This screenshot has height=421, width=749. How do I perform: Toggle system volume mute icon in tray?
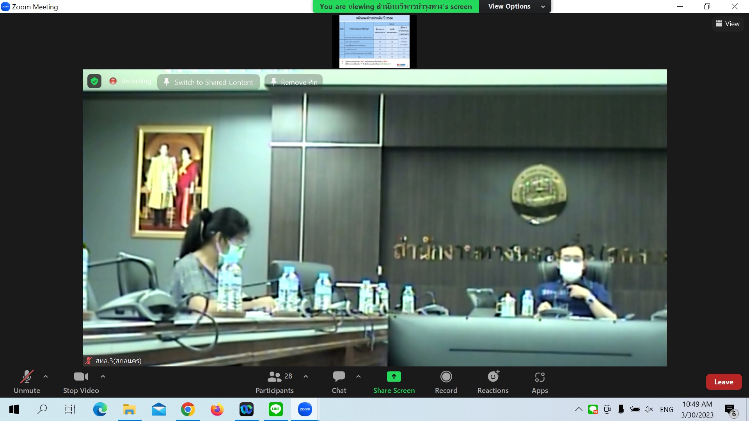(x=649, y=409)
